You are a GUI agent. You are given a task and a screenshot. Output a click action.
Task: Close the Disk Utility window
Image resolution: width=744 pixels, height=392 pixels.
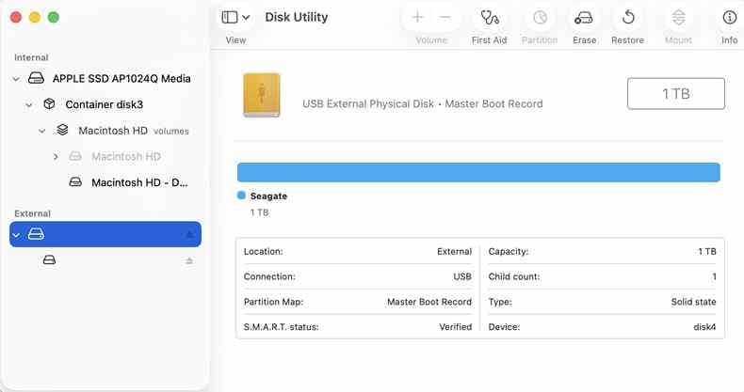pyautogui.click(x=16, y=18)
